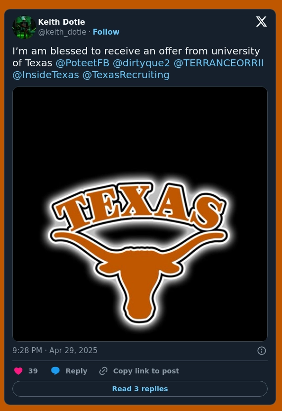Image resolution: width=282 pixels, height=411 pixels.
Task: Open the @TexasRecruiting mention
Action: [x=126, y=75]
